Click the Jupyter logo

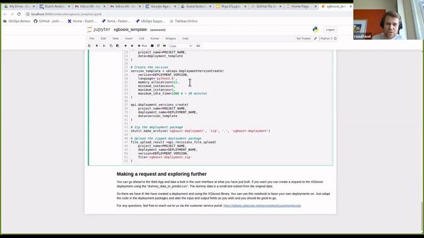[99, 30]
